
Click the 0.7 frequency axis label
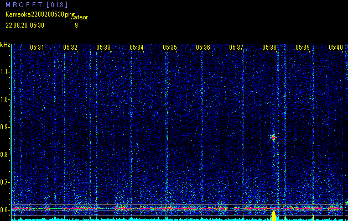tap(4, 182)
